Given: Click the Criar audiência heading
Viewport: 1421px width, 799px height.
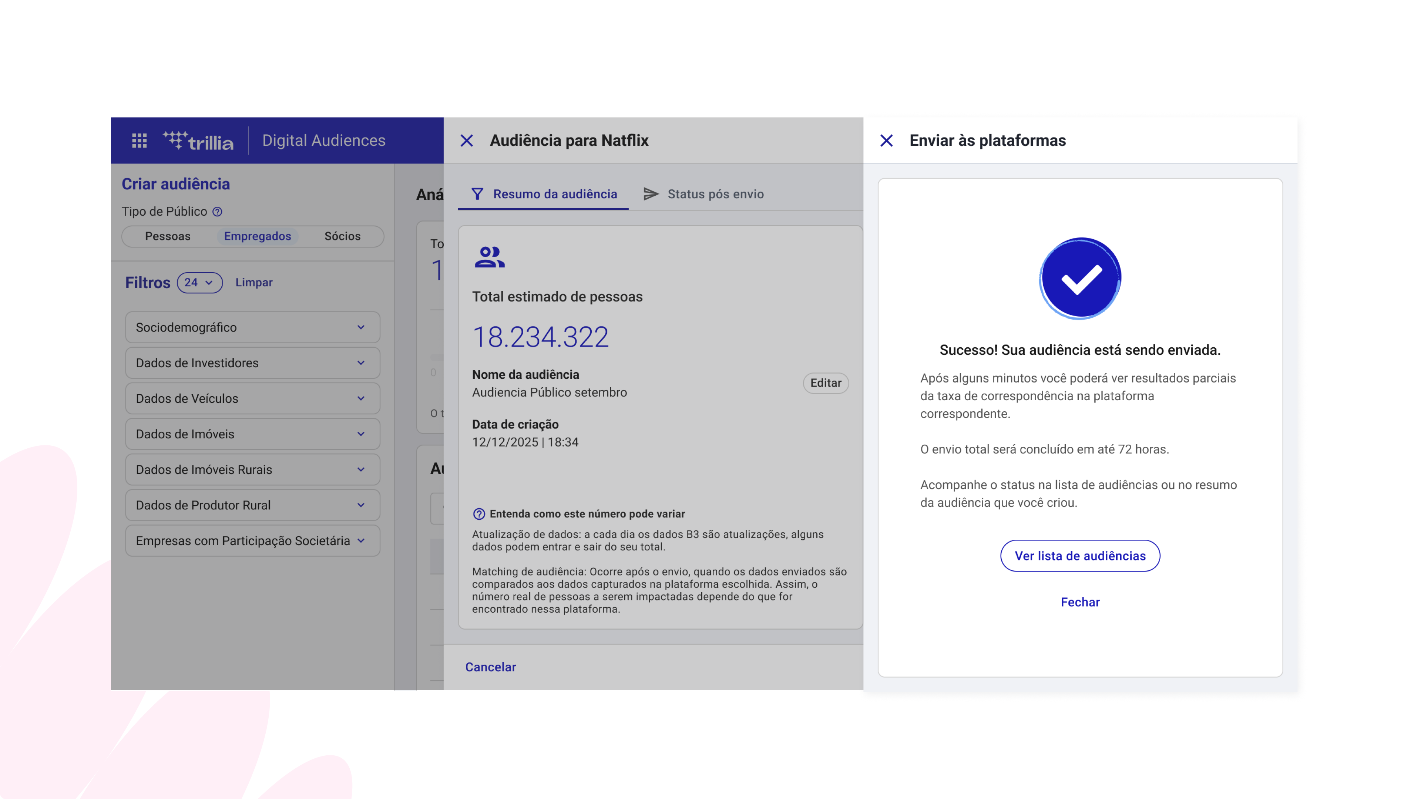Looking at the screenshot, I should (176, 184).
